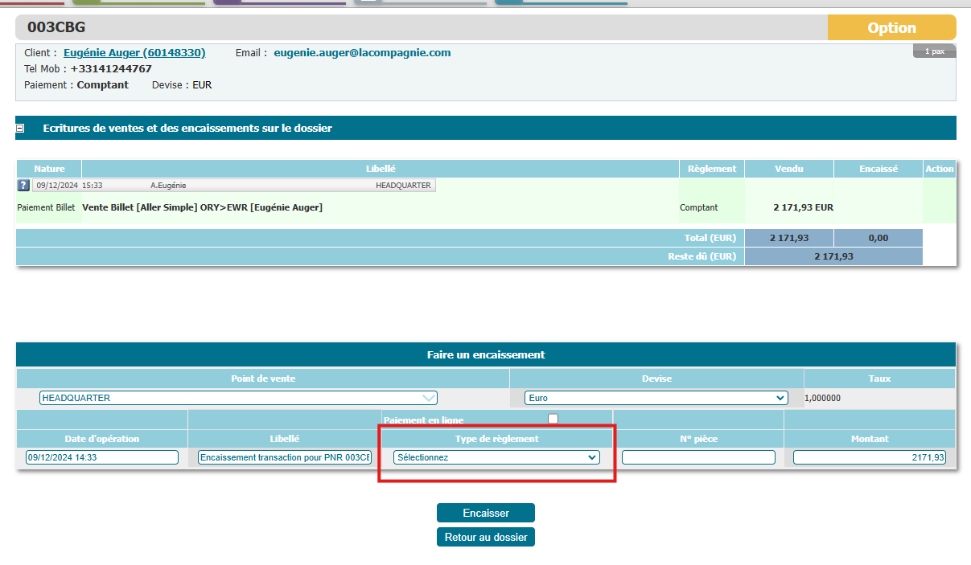Click the question mark details icon

(23, 185)
